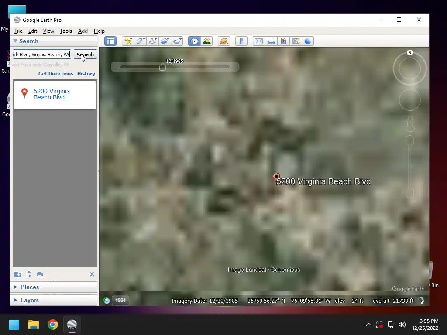Open search History link
The image size is (447, 335).
(x=86, y=73)
